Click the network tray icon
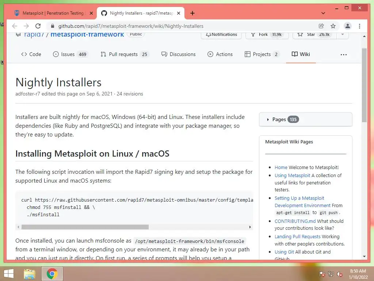Viewport: 374px width, 281px height. (x=331, y=274)
